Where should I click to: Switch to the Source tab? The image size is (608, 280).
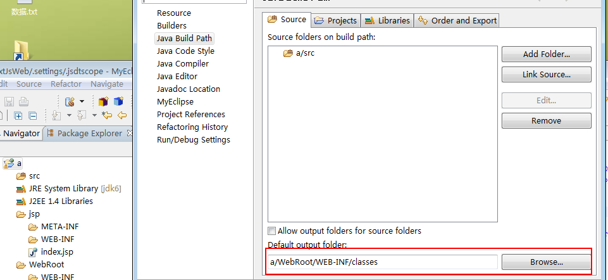tap(287, 20)
